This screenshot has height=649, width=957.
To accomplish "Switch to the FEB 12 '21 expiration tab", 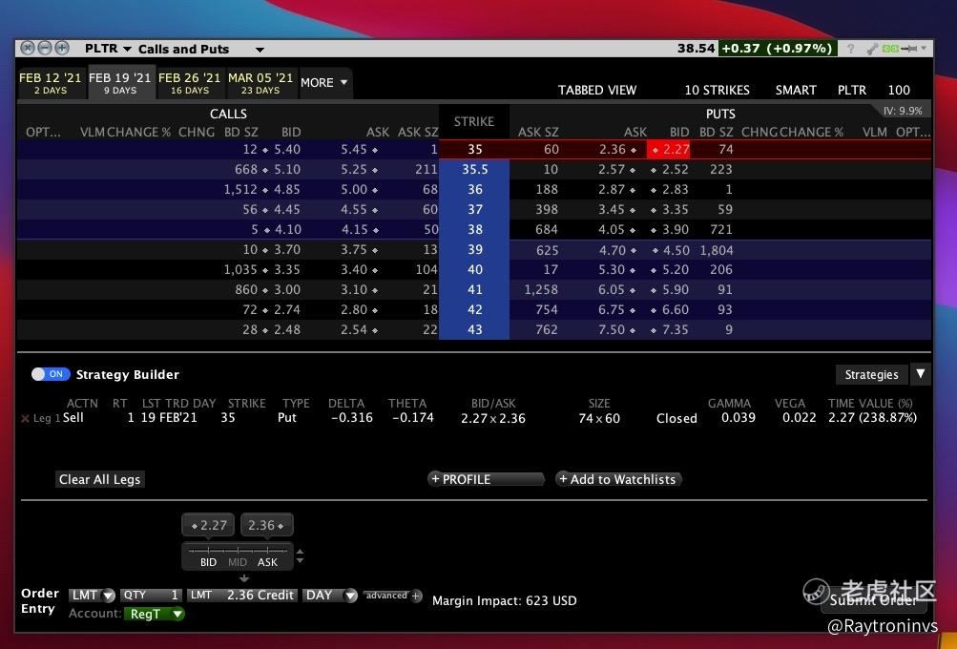I will coord(50,83).
